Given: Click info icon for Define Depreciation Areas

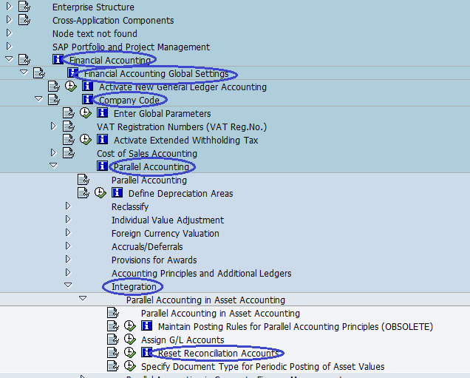Looking at the screenshot, I should pyautogui.click(x=117, y=192).
